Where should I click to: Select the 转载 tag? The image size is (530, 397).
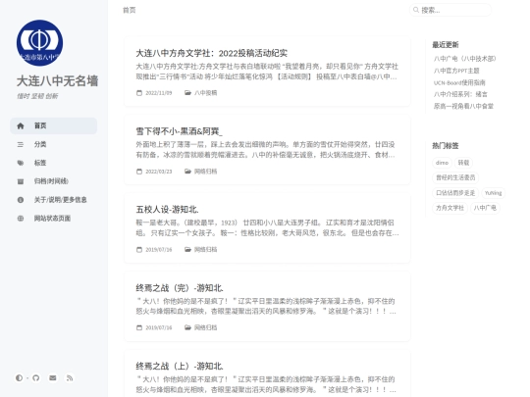(463, 163)
